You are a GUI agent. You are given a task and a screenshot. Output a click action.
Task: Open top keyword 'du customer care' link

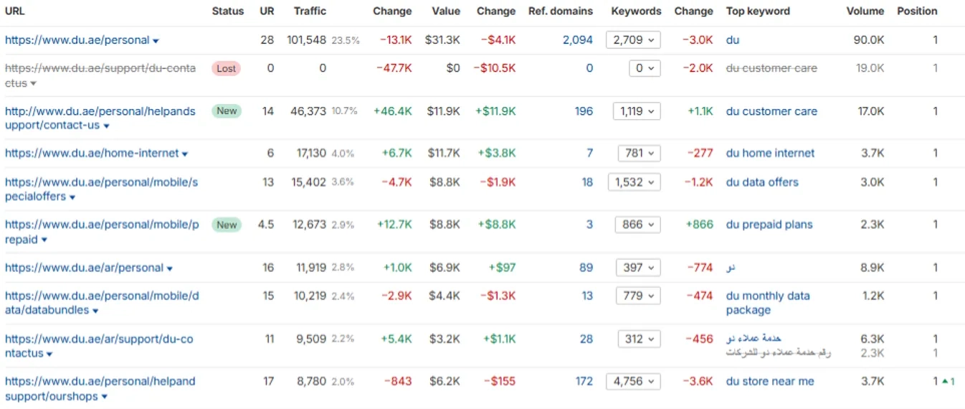tap(771, 111)
